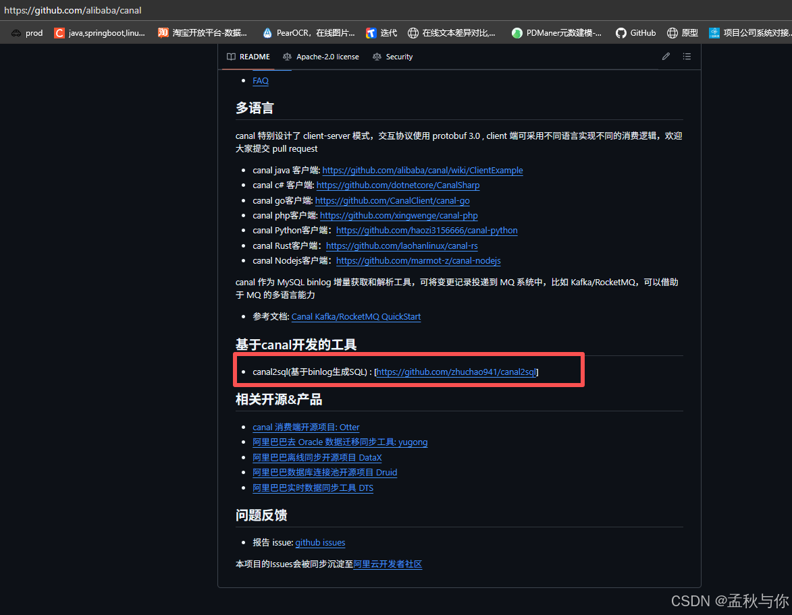Open the DataX offline sync link
792x615 pixels.
317,458
